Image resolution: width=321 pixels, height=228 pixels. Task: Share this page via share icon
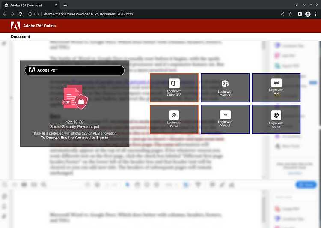point(282,14)
